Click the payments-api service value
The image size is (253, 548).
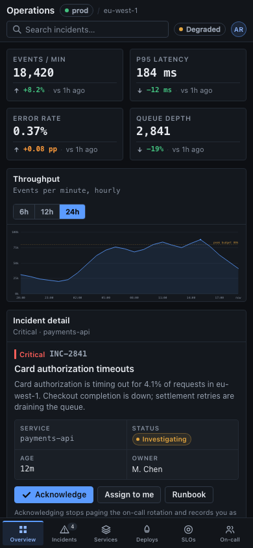(47, 438)
